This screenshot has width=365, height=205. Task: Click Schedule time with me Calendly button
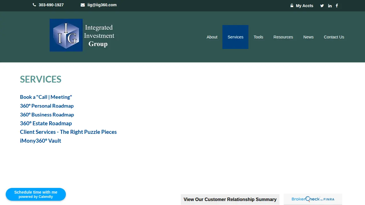pos(36,194)
